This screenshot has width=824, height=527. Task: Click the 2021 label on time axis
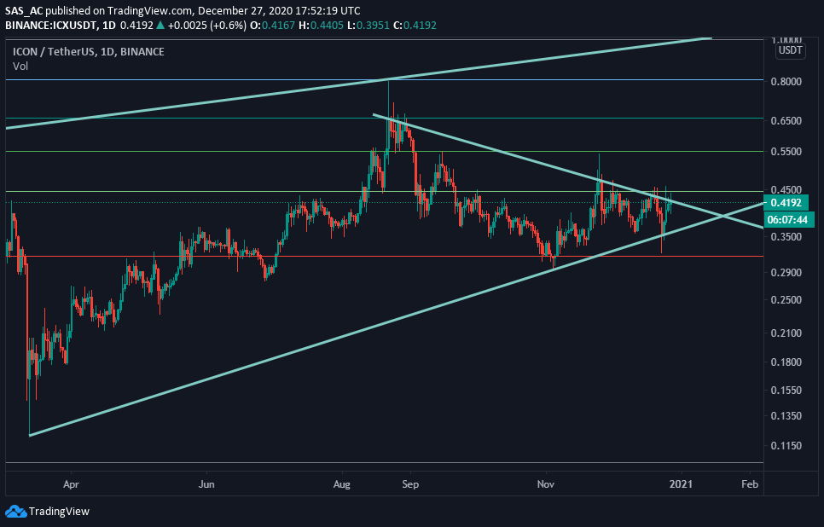[682, 484]
